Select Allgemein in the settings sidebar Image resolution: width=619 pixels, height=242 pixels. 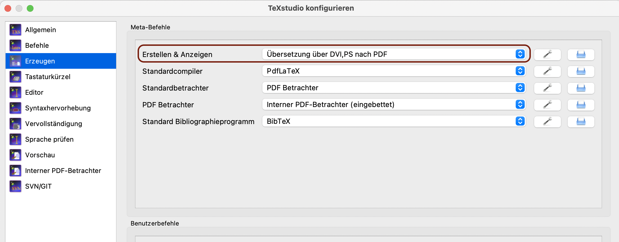pos(40,30)
